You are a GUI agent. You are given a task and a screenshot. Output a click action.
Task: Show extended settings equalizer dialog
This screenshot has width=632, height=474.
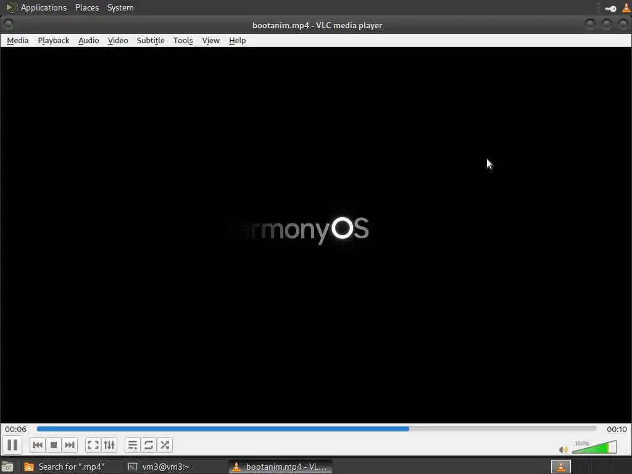click(109, 445)
